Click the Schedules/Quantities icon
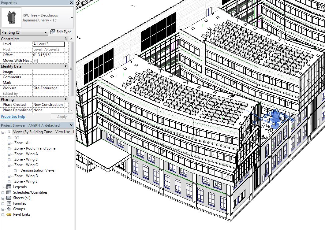325x230 pixels. click(9, 192)
